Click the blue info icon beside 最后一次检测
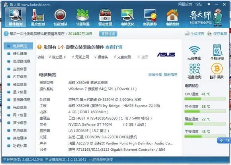 pyautogui.click(x=6, y=33)
